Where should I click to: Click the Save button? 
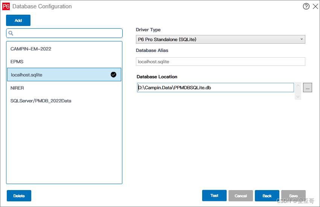pos(293,196)
